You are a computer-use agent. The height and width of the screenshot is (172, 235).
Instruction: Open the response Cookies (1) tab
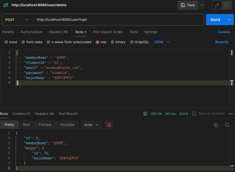click(22, 114)
